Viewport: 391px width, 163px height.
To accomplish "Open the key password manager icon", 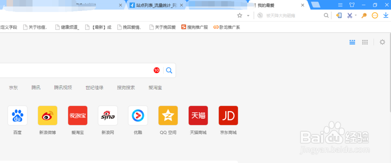I will 364,16.
